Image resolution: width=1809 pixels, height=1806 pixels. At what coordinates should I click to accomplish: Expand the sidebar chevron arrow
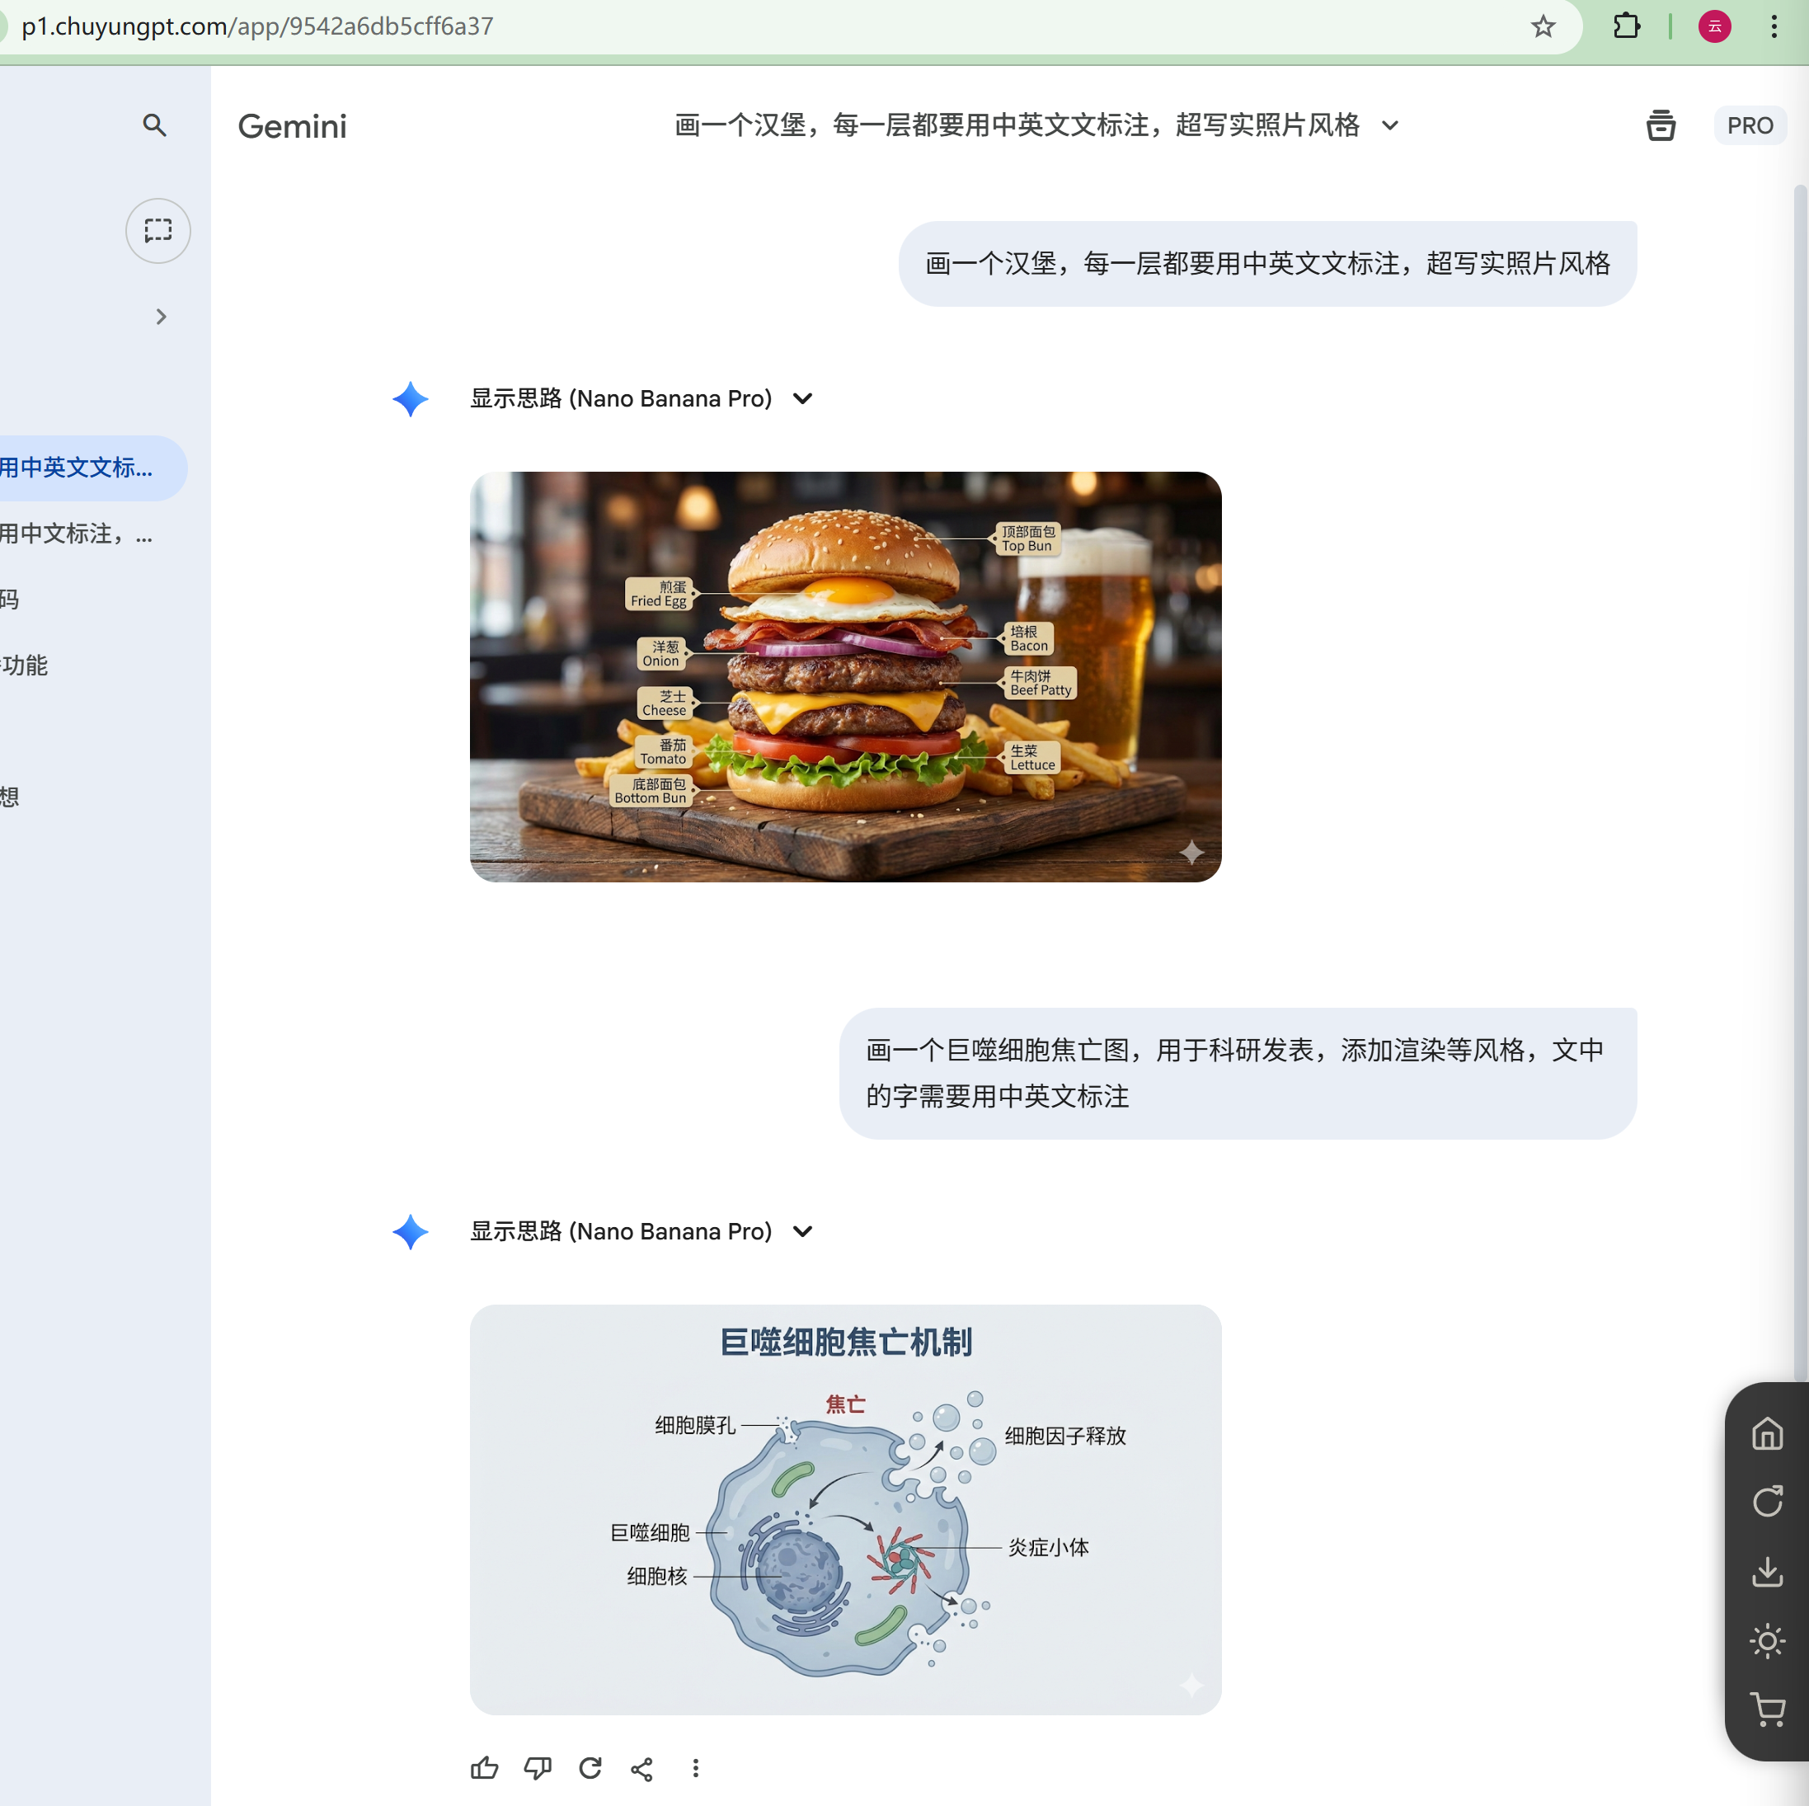(x=161, y=317)
